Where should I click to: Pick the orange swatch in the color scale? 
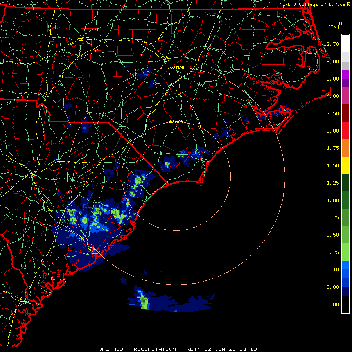(345, 148)
